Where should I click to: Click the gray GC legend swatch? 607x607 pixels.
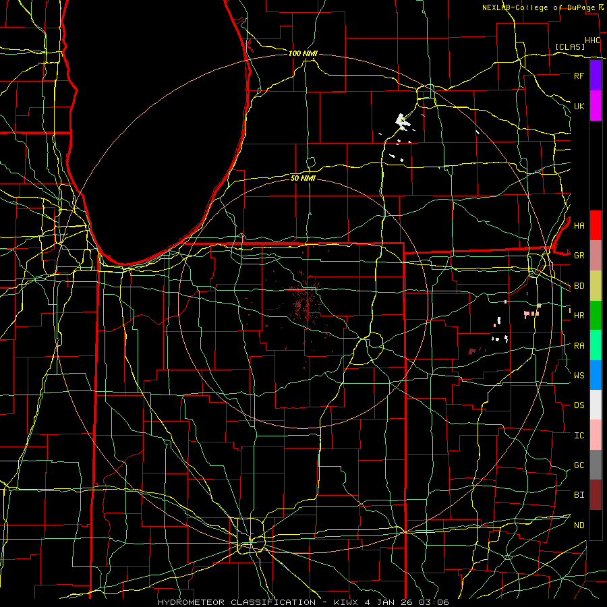click(x=596, y=465)
